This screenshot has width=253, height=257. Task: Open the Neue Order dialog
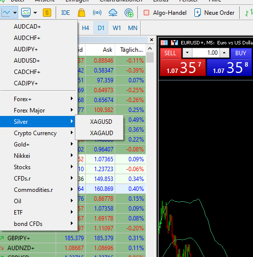pos(214,13)
